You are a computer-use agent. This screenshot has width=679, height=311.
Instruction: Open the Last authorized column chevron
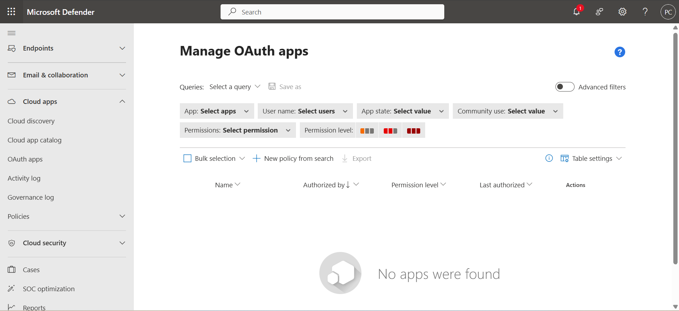529,184
